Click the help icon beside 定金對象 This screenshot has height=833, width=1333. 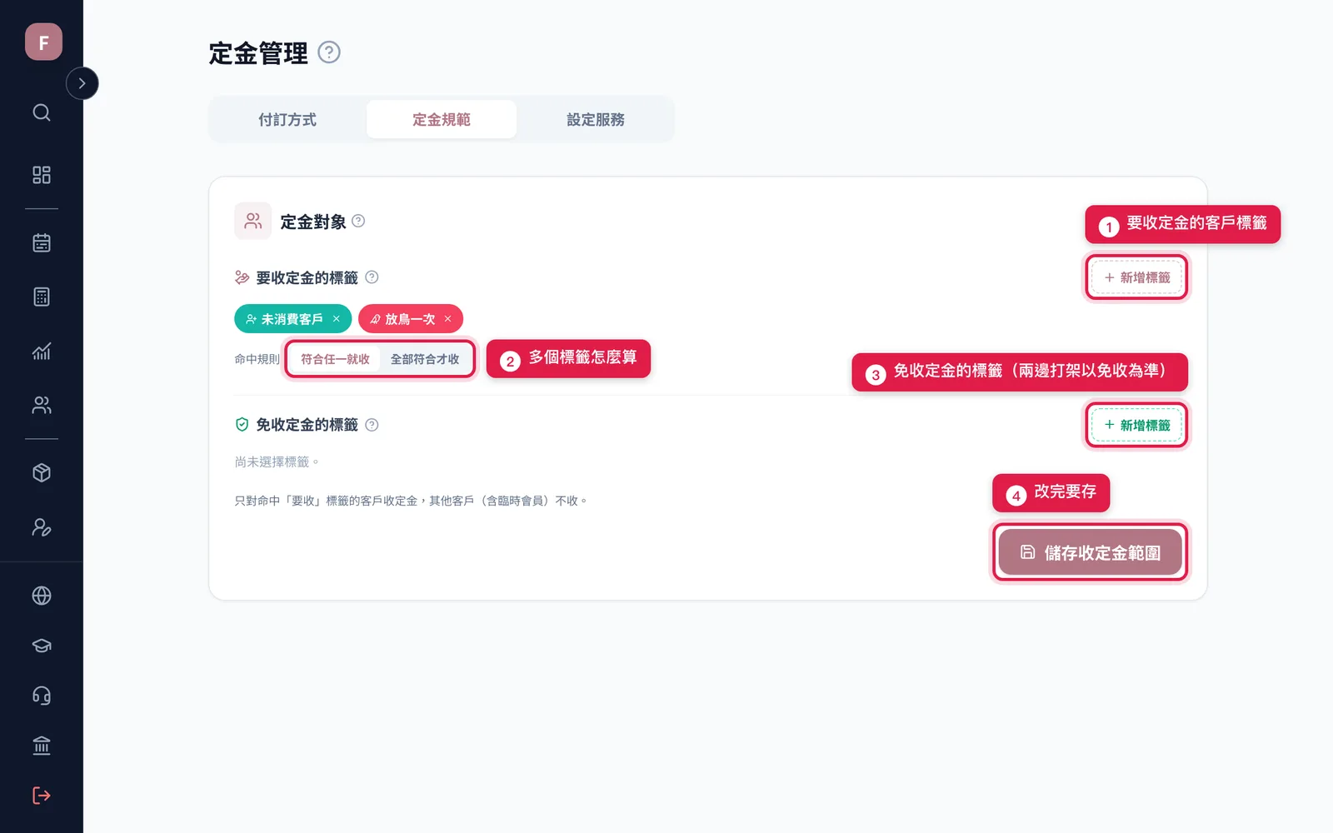tap(358, 221)
